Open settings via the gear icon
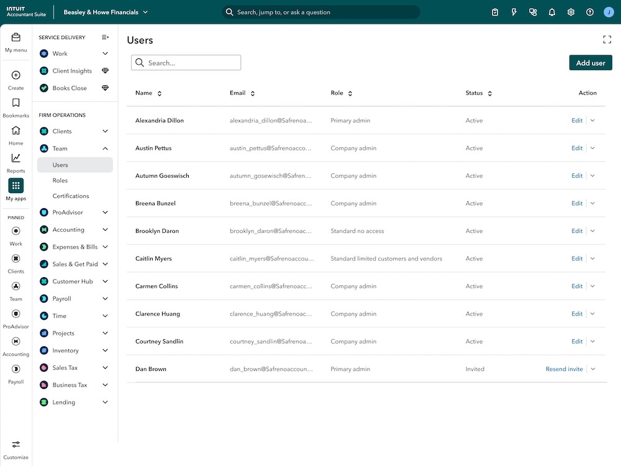 (x=571, y=11)
